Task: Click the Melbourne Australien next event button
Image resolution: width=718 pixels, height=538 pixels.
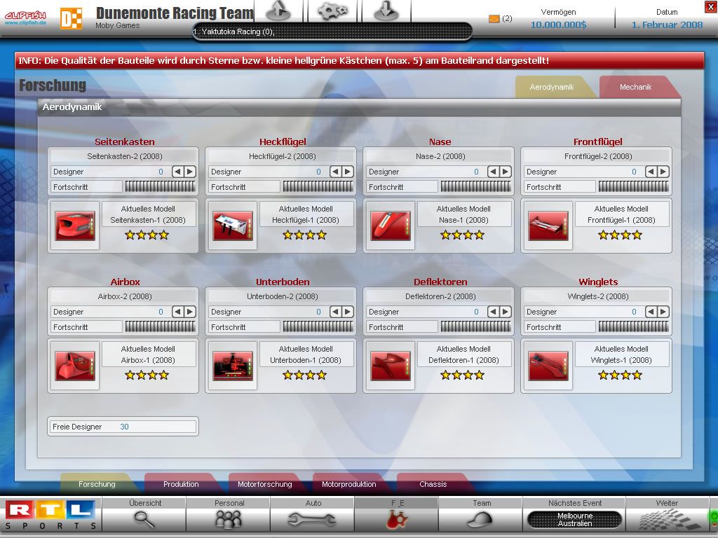Action: pos(575,520)
